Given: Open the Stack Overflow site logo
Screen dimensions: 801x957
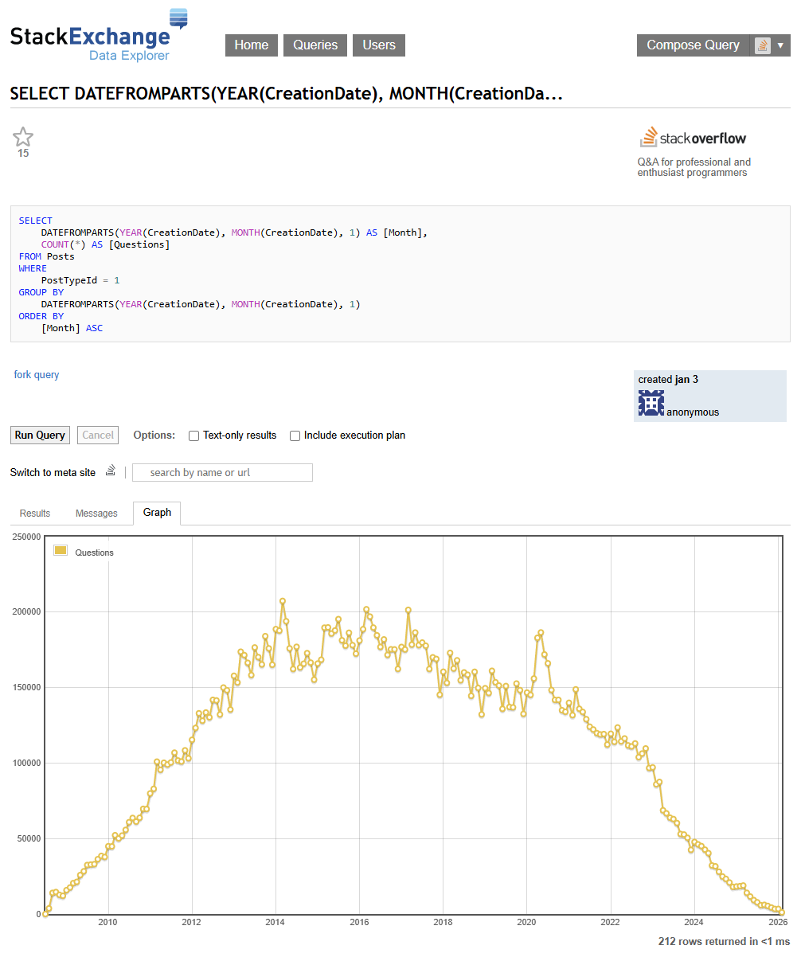Looking at the screenshot, I should (x=693, y=137).
